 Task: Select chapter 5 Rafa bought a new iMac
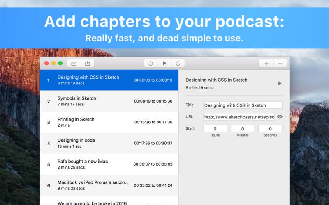click(109, 164)
